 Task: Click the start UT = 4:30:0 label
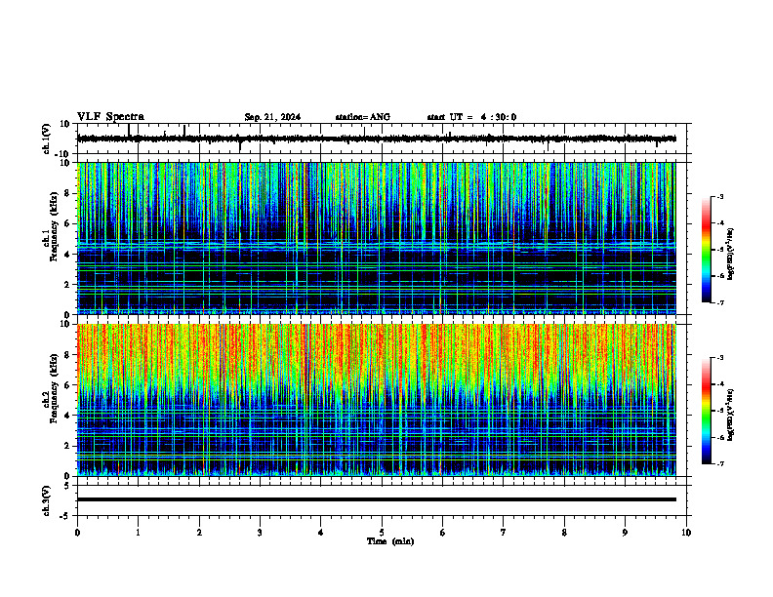(471, 117)
